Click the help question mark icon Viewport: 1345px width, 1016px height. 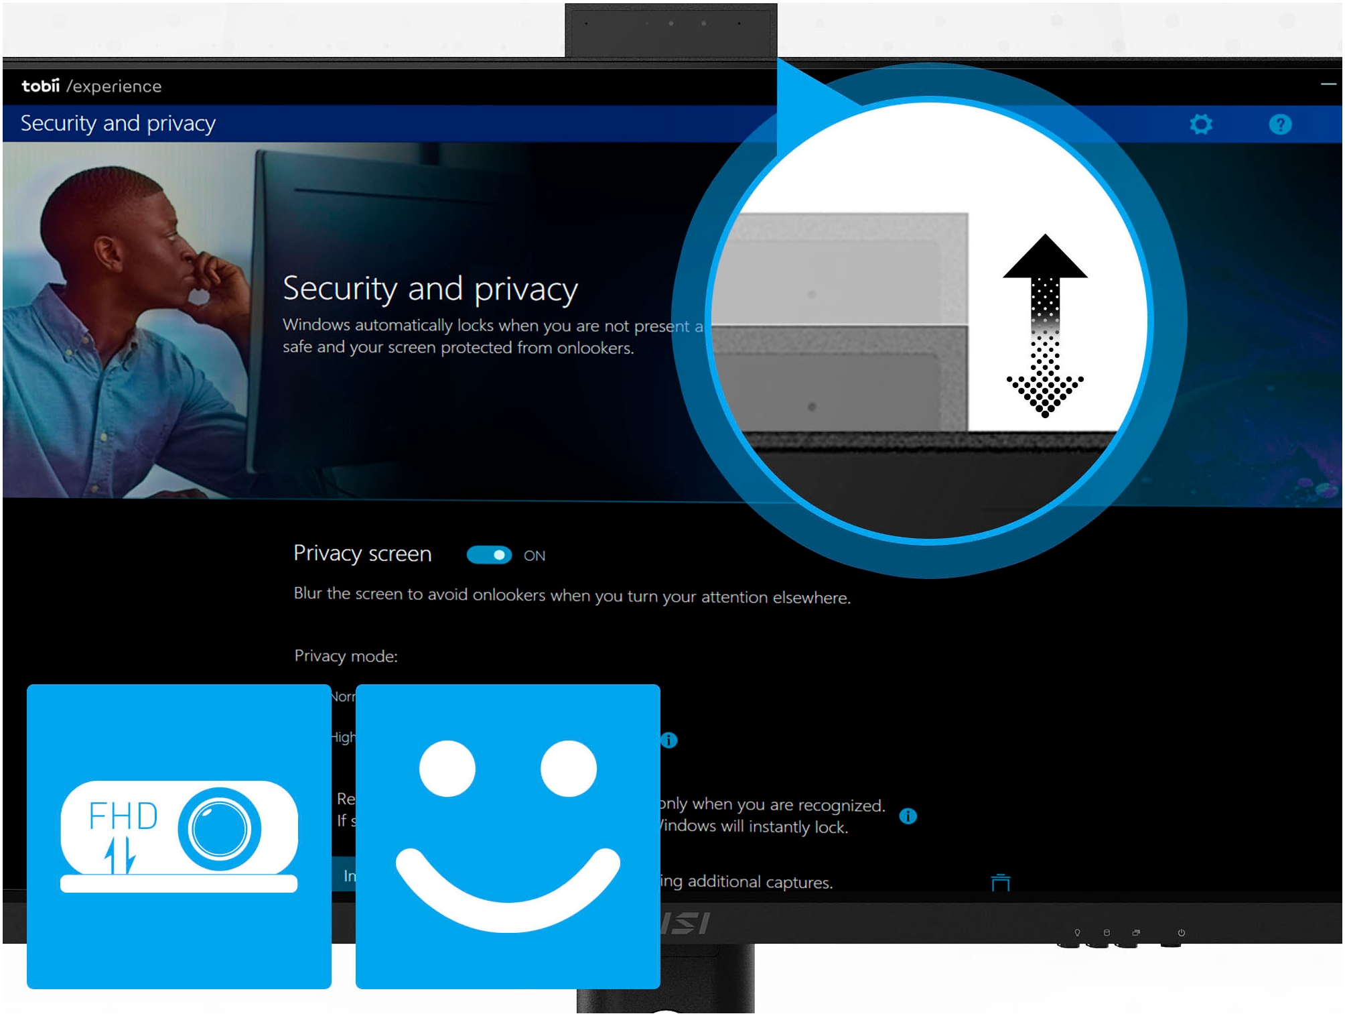pos(1279,124)
